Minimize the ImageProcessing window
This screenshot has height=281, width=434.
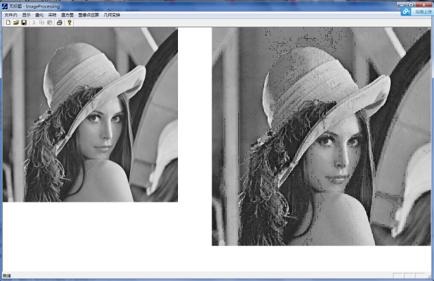click(x=402, y=5)
